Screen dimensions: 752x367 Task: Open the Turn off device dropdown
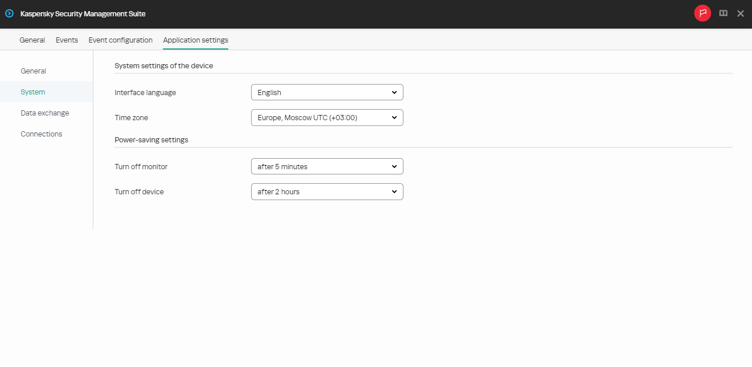(x=327, y=191)
